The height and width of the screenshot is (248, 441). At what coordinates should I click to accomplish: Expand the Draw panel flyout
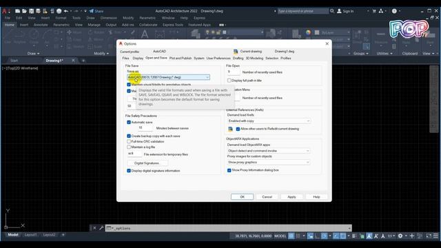[34, 54]
